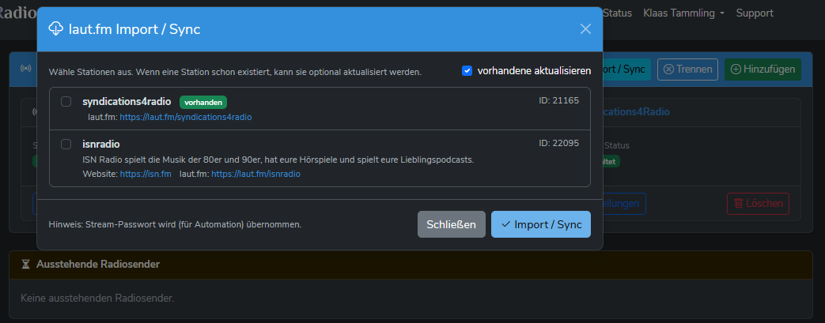Click the Löschen trash icon

[738, 204]
